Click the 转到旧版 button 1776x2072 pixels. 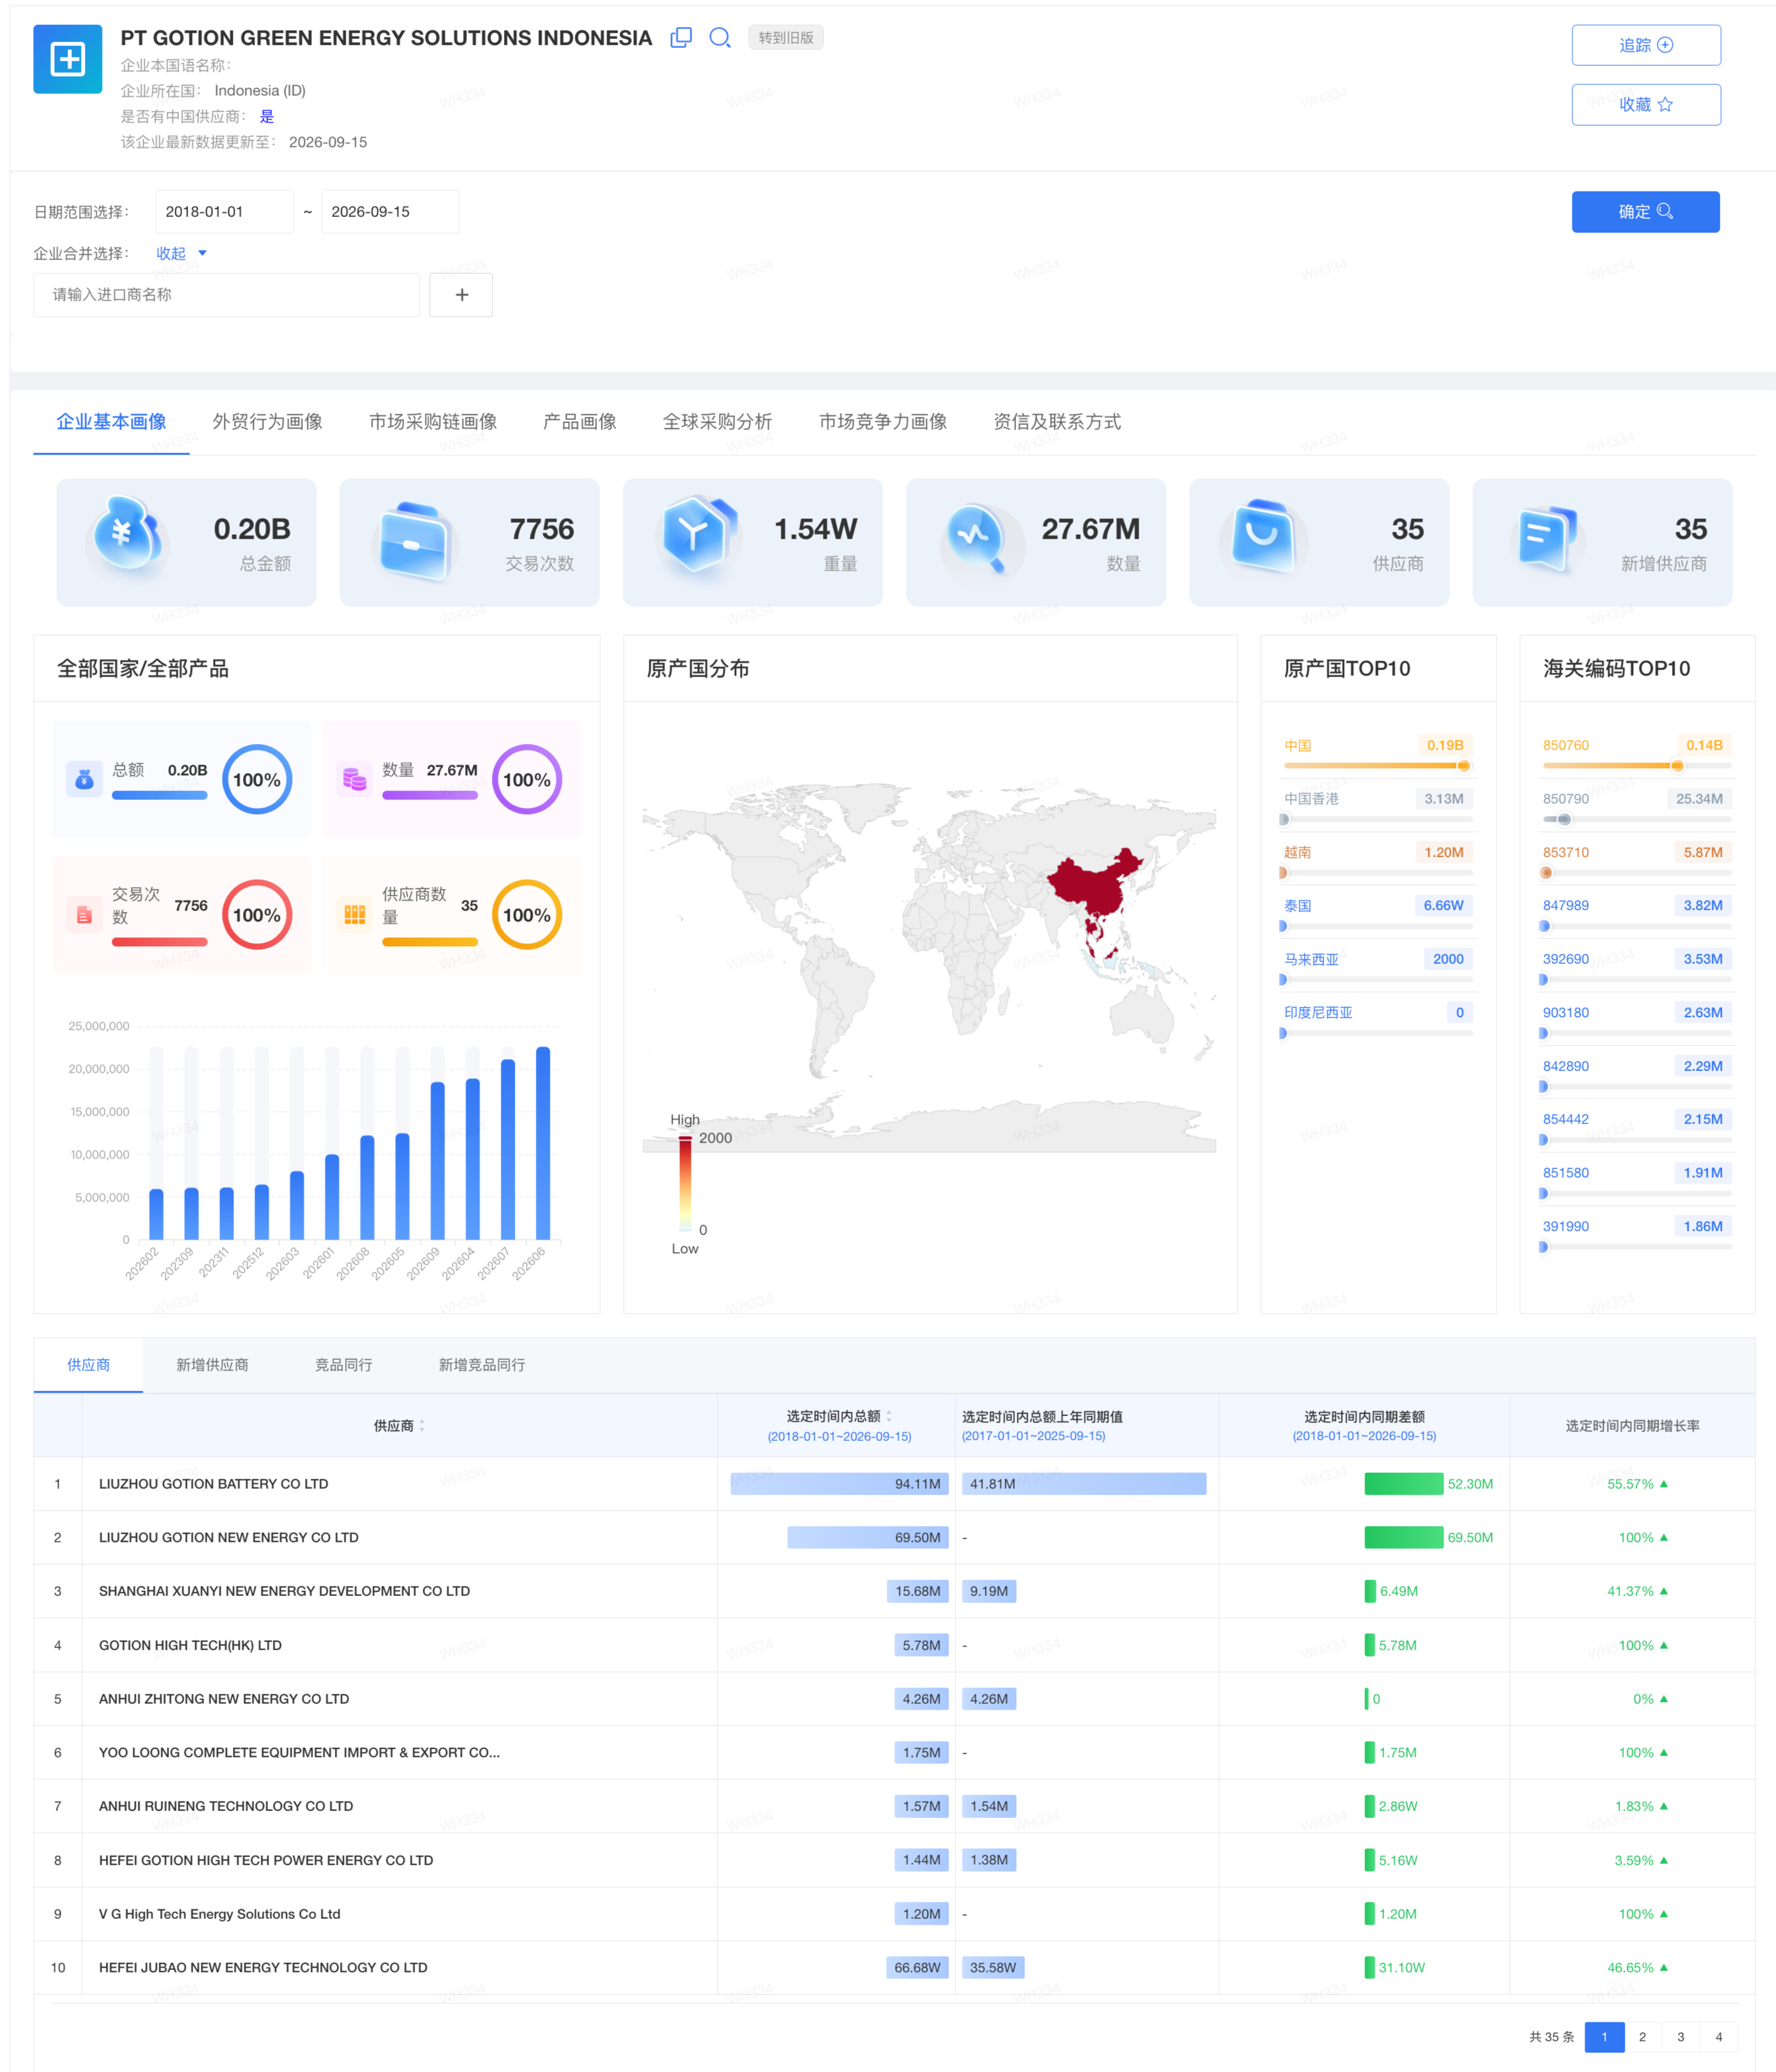(785, 38)
